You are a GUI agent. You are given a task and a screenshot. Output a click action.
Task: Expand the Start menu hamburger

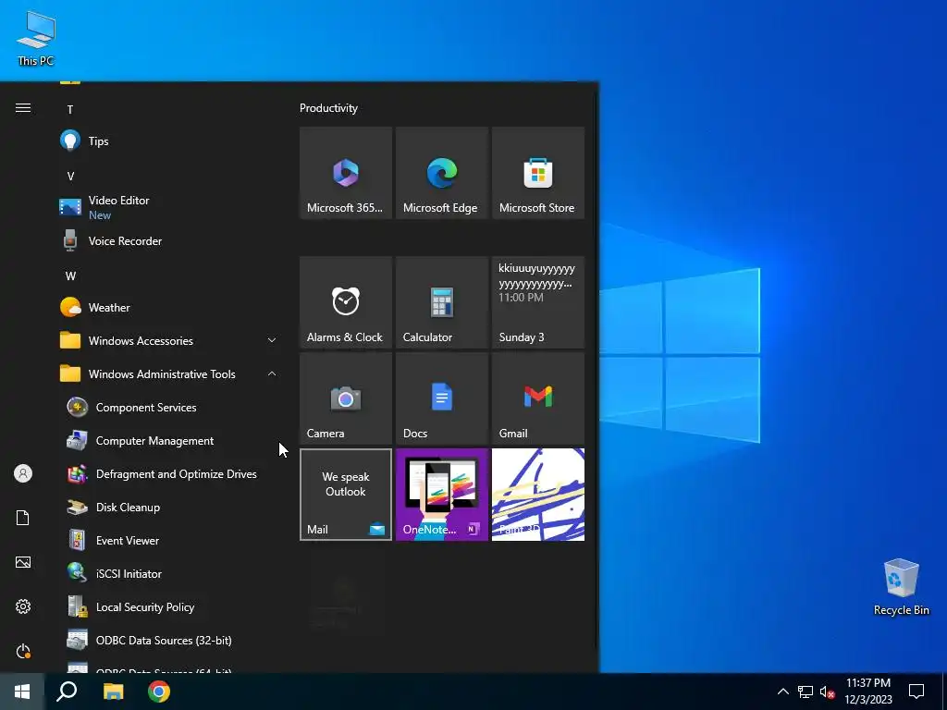(x=23, y=108)
